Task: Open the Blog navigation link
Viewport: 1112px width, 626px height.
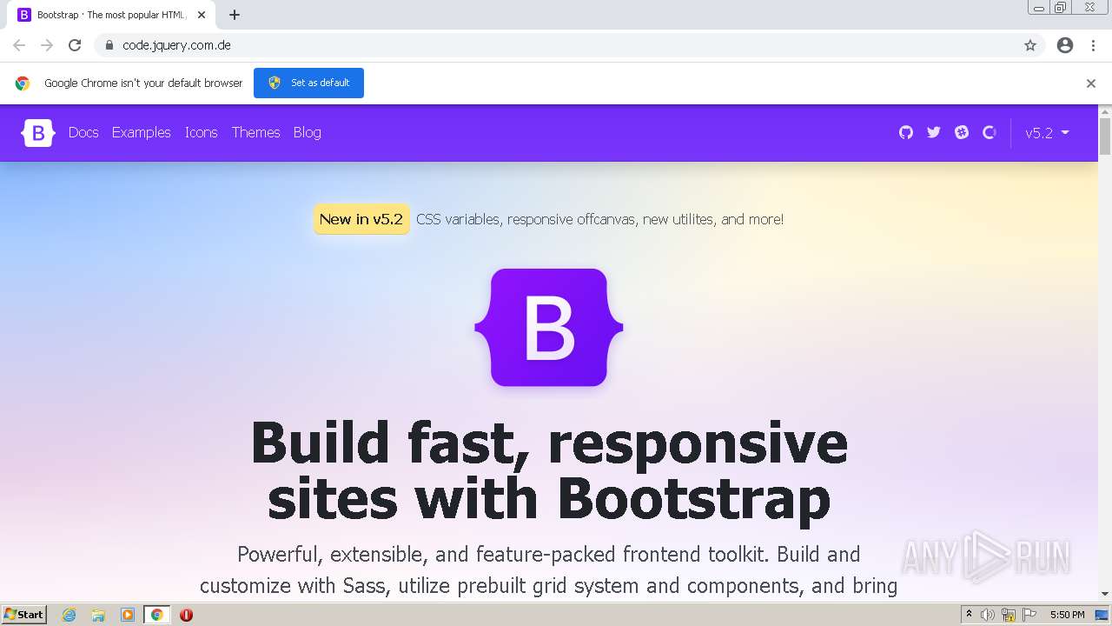Action: (x=308, y=132)
